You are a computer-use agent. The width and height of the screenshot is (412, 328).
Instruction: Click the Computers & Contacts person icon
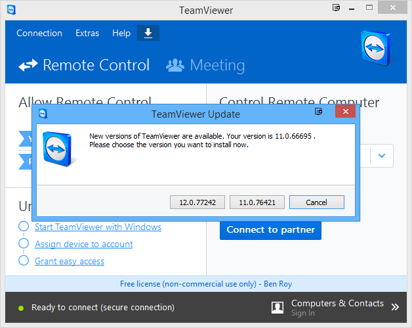pos(278,307)
